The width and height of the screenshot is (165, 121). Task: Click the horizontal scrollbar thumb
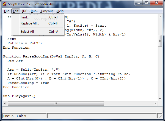[56, 103]
